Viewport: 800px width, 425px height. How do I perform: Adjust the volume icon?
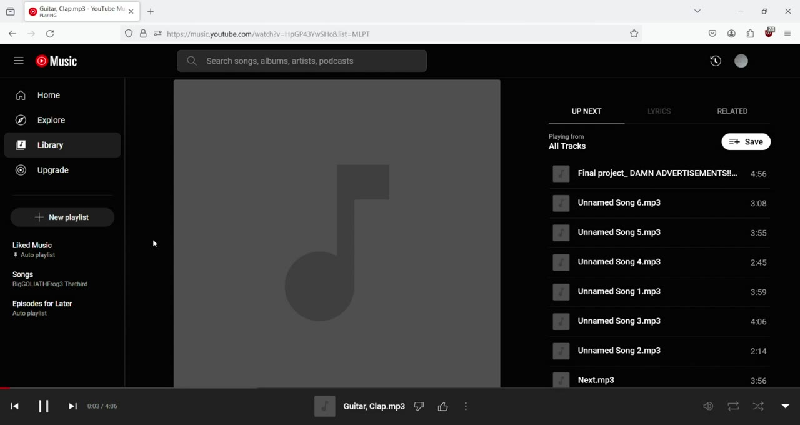(708, 406)
